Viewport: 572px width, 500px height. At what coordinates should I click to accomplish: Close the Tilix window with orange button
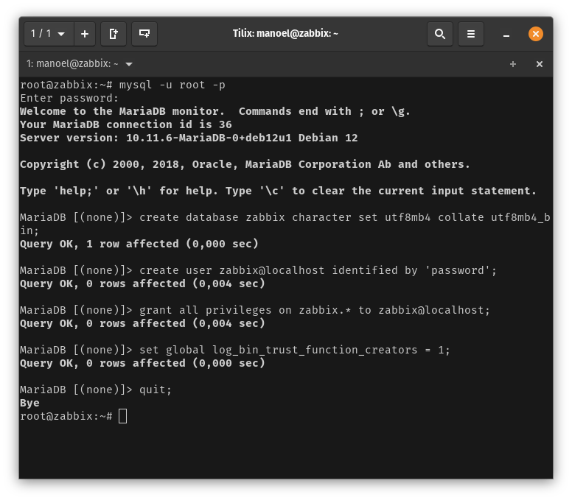(x=536, y=34)
